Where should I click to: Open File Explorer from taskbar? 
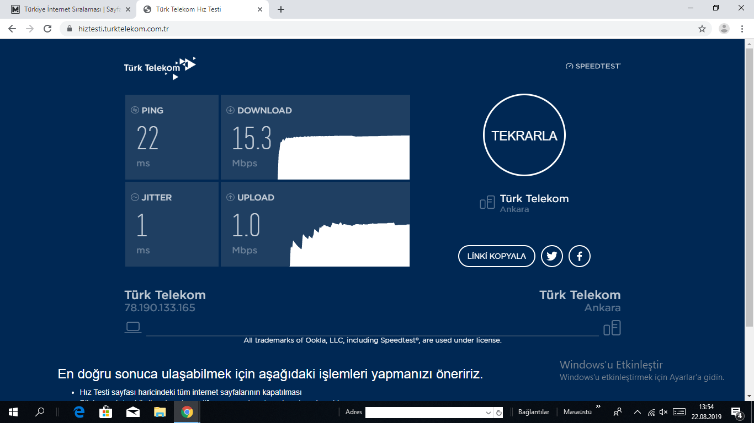click(x=160, y=412)
